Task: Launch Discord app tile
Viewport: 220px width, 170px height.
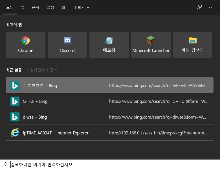Action: tap(67, 45)
